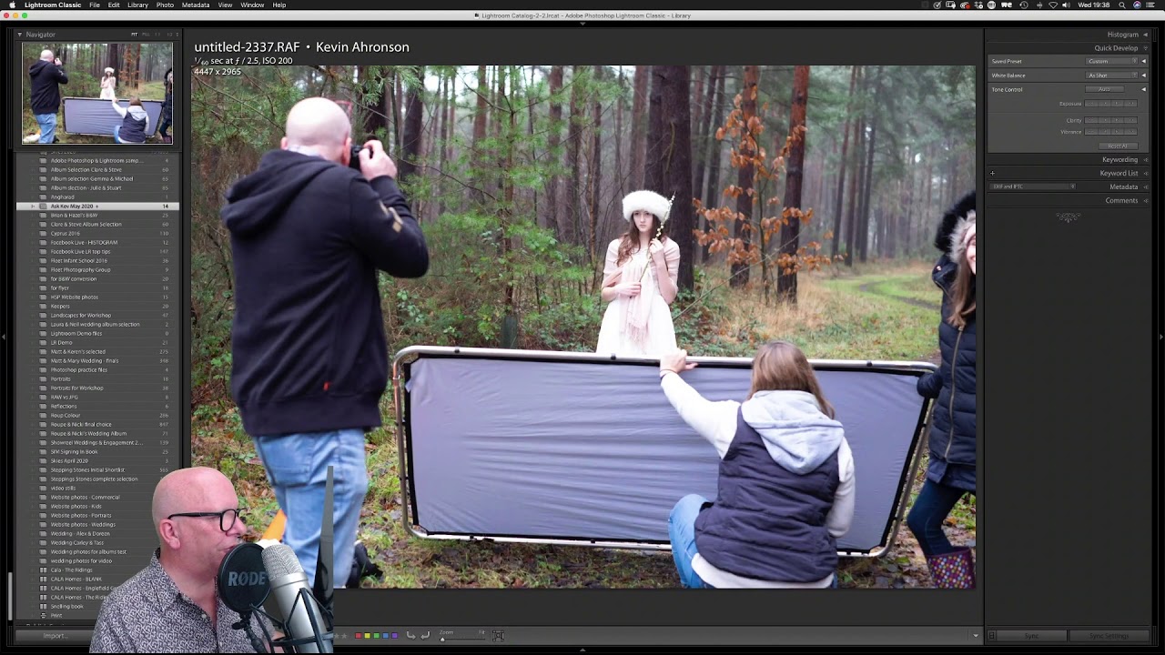Click the HSP Website photos folder icon

click(x=43, y=297)
